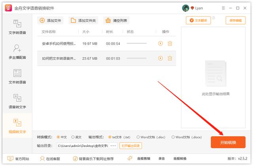253x166 pixels.
Task: Click the output directory path field
Action: (83, 146)
